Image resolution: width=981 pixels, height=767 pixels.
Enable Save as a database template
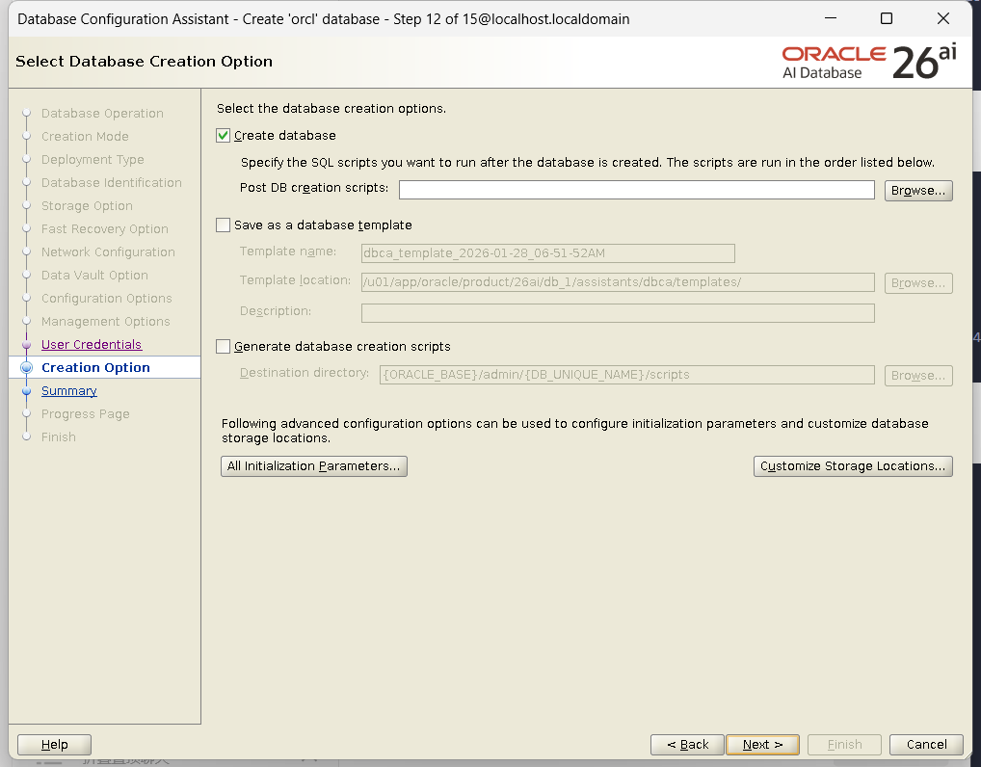pos(224,225)
